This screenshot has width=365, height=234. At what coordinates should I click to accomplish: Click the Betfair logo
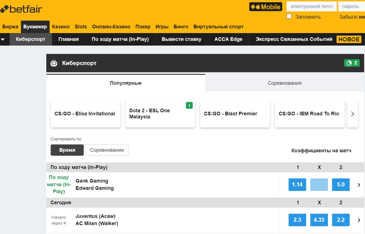coord(22,9)
